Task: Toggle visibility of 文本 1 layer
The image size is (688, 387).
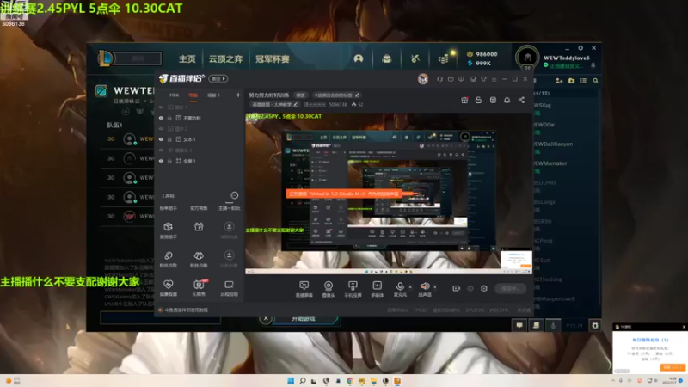Action: pos(161,139)
